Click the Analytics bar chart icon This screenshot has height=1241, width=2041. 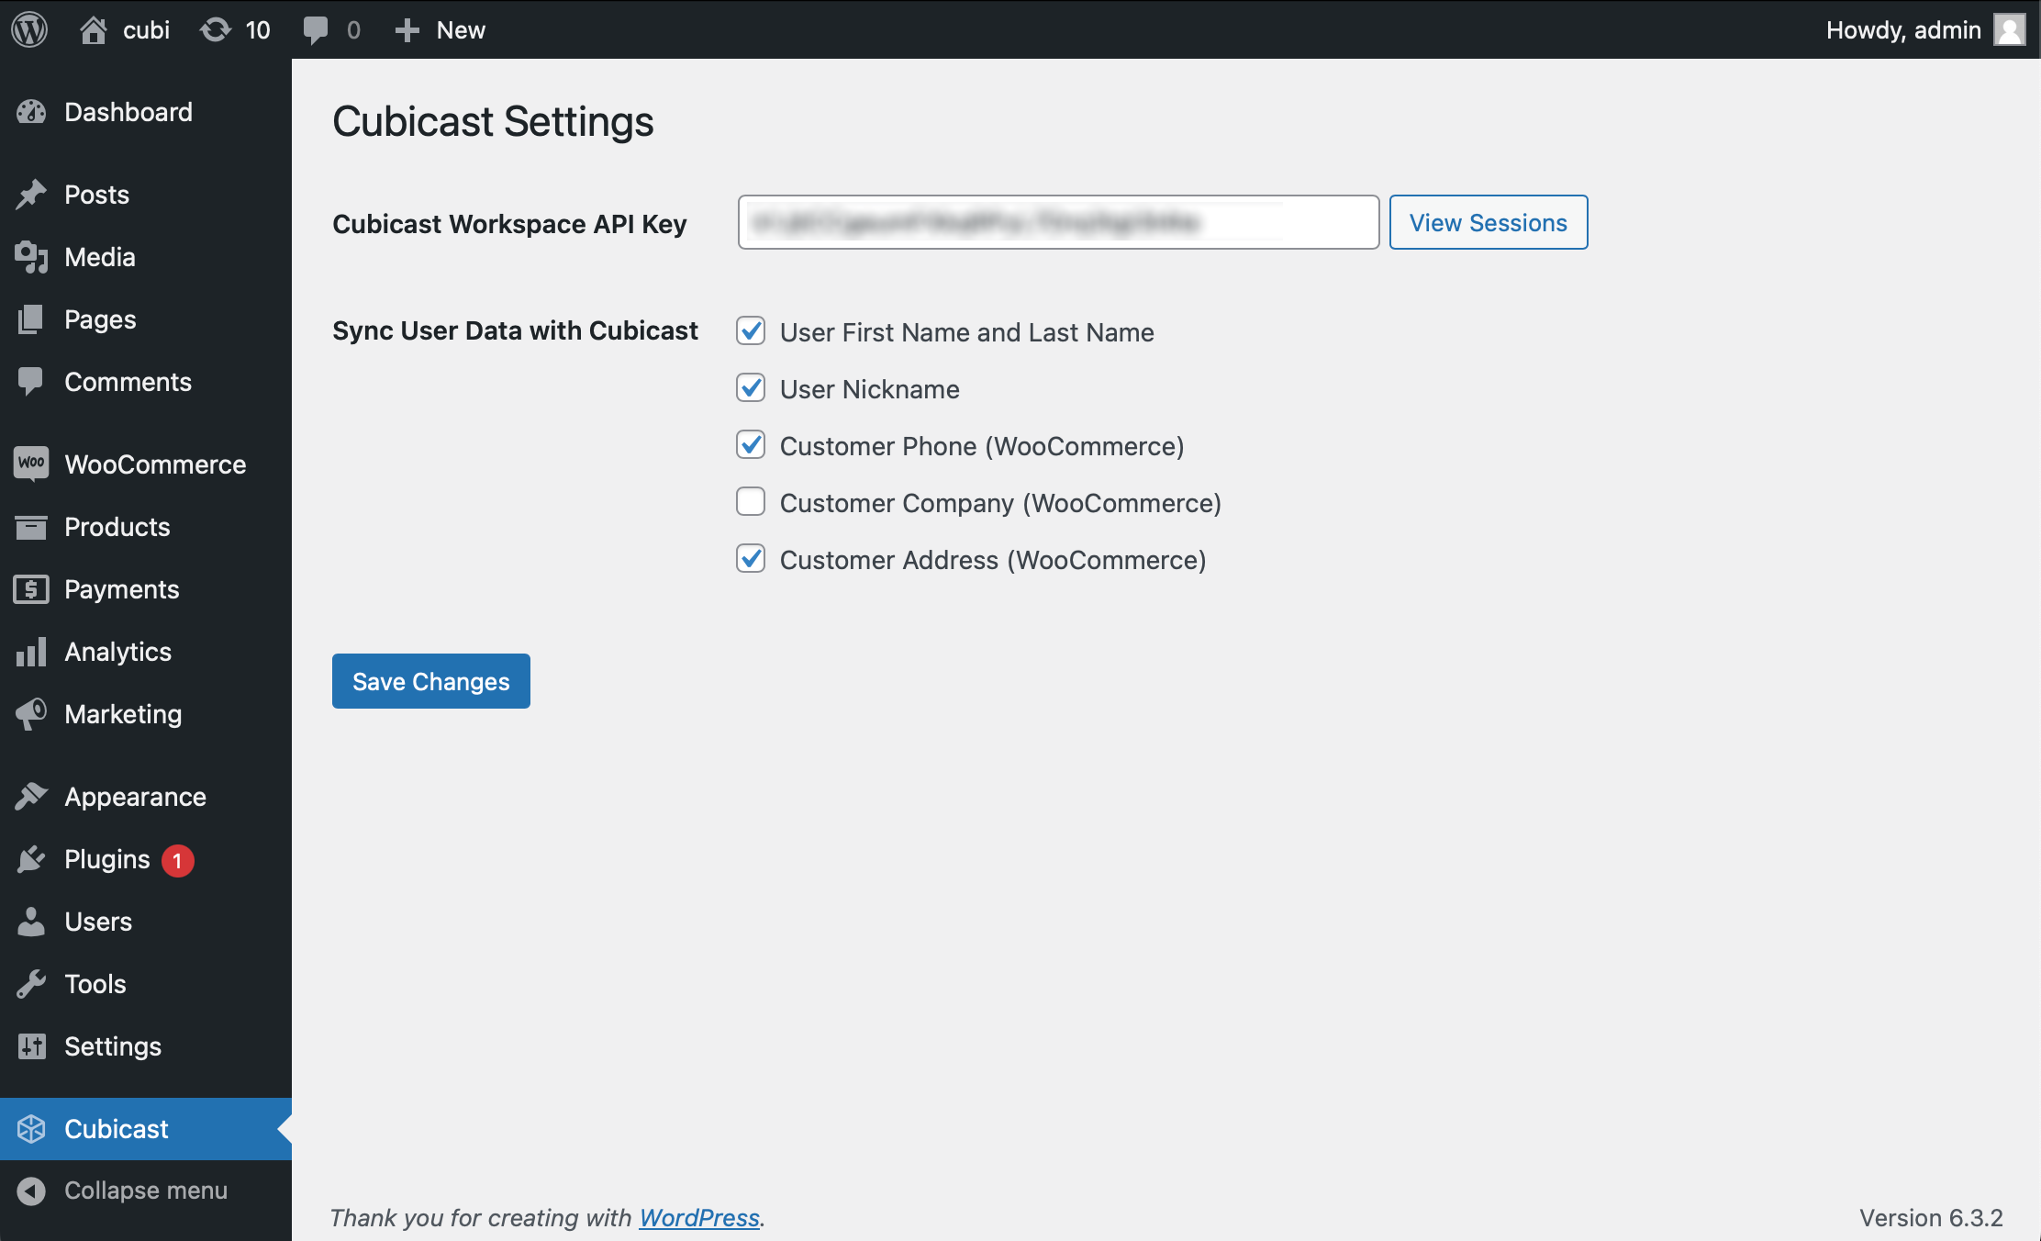(31, 652)
